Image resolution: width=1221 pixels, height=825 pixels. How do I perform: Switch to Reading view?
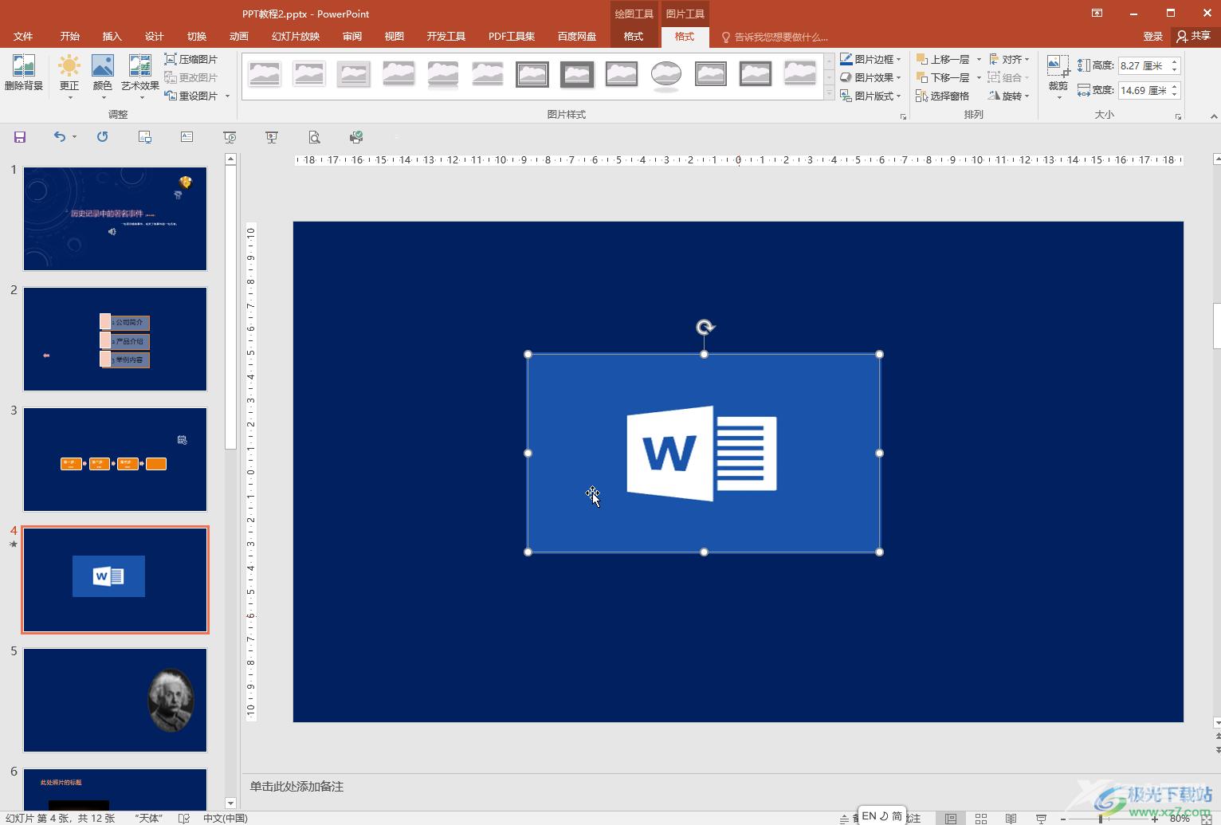(x=1011, y=818)
